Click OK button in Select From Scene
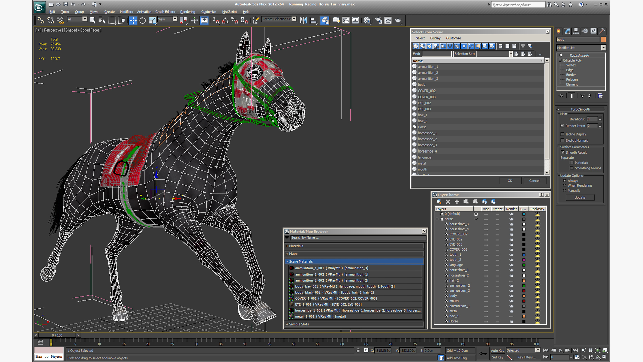 tap(510, 180)
